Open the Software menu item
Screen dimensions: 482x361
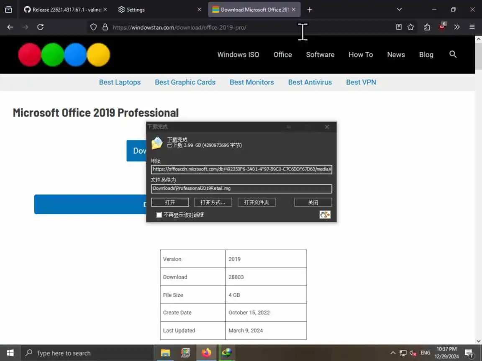click(x=320, y=55)
